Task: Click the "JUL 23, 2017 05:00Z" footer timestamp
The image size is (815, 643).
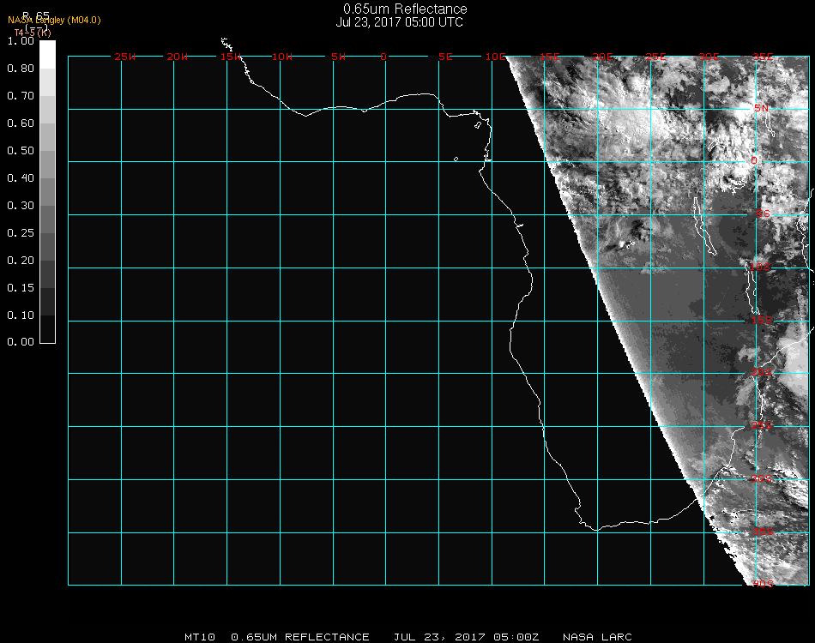Action: [x=466, y=637]
